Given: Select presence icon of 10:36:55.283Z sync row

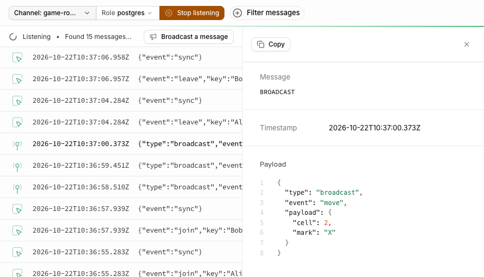Looking at the screenshot, I should pos(17,252).
